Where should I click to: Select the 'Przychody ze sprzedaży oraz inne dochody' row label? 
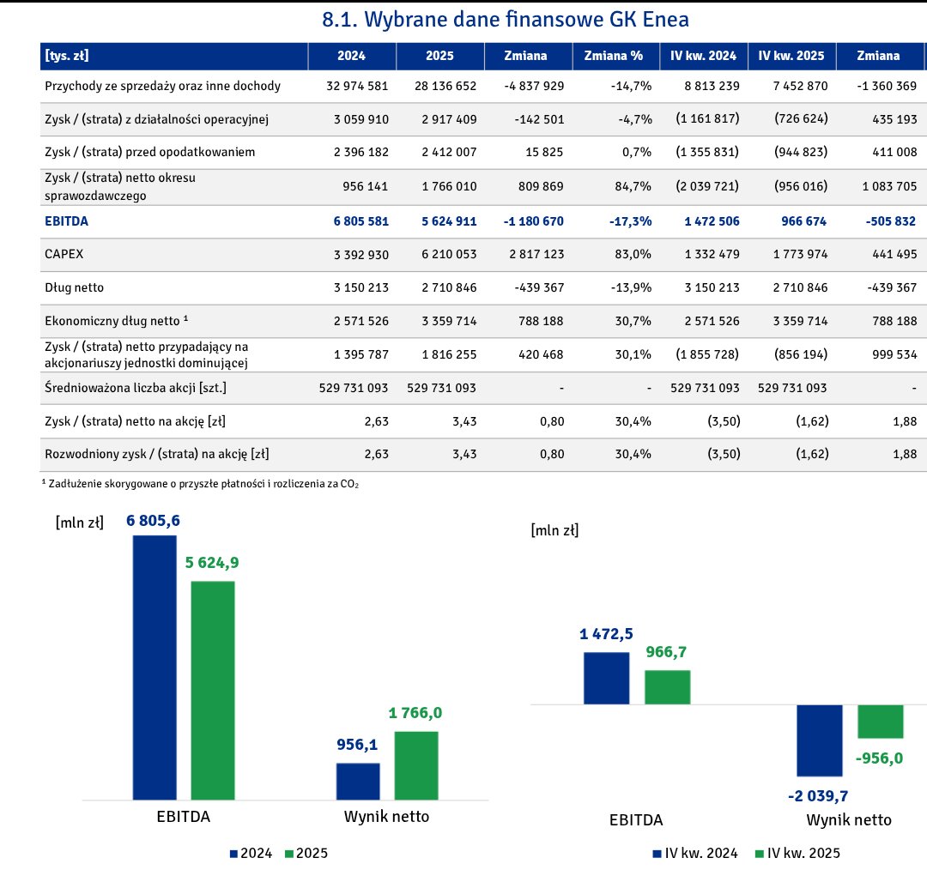point(162,87)
